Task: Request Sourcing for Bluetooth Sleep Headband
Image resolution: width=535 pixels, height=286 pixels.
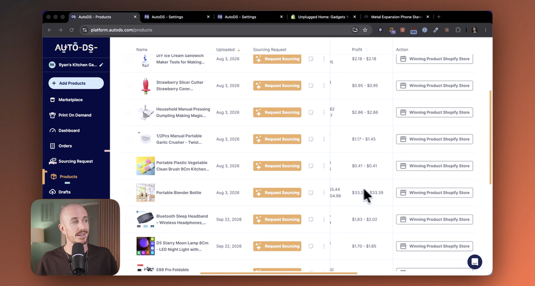Action: coord(277,220)
